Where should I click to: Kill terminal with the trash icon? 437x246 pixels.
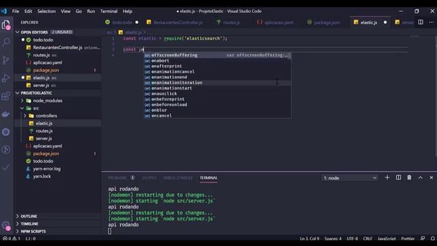point(409,178)
